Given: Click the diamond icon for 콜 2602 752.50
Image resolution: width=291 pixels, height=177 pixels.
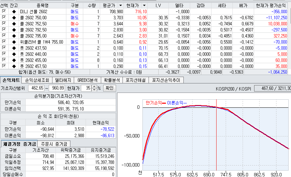Looking at the screenshot, I should (14, 24).
